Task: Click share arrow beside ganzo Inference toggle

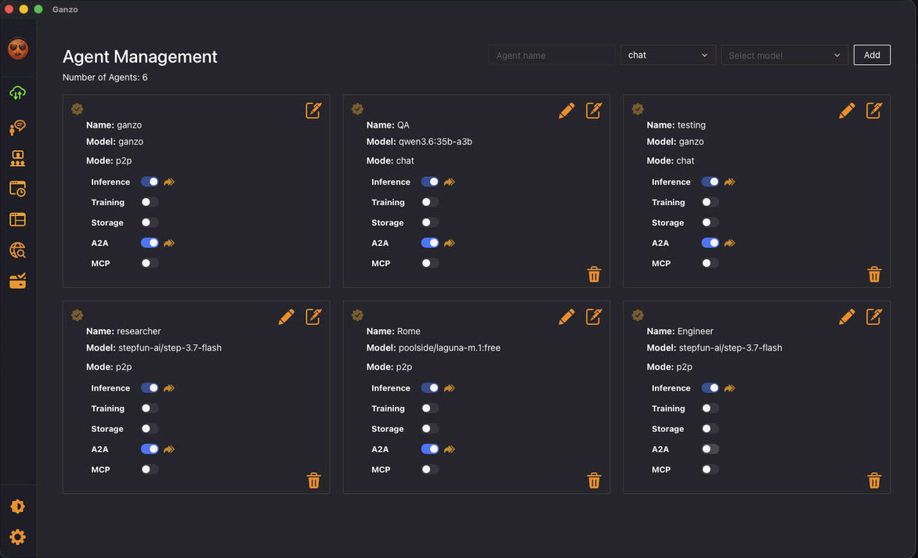Action: click(169, 182)
